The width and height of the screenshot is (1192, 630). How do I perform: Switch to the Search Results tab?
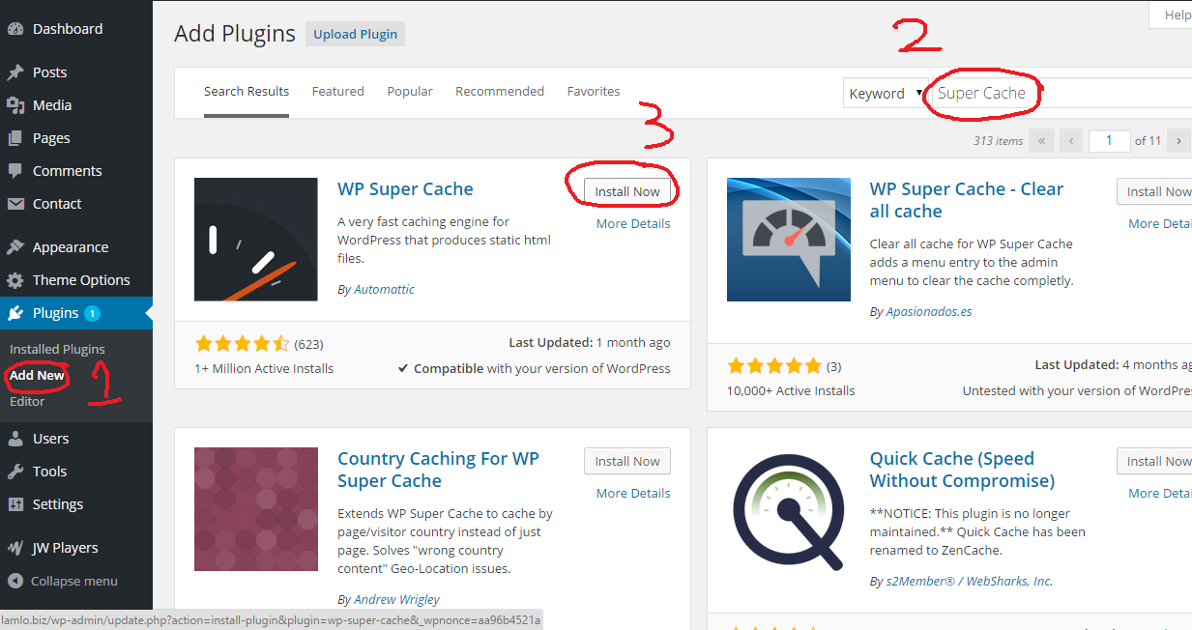[x=247, y=92]
